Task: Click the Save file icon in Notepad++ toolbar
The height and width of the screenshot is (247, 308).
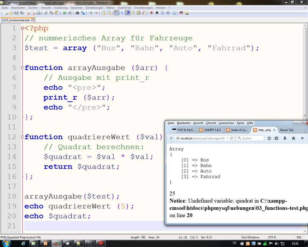Action: tap(16, 13)
